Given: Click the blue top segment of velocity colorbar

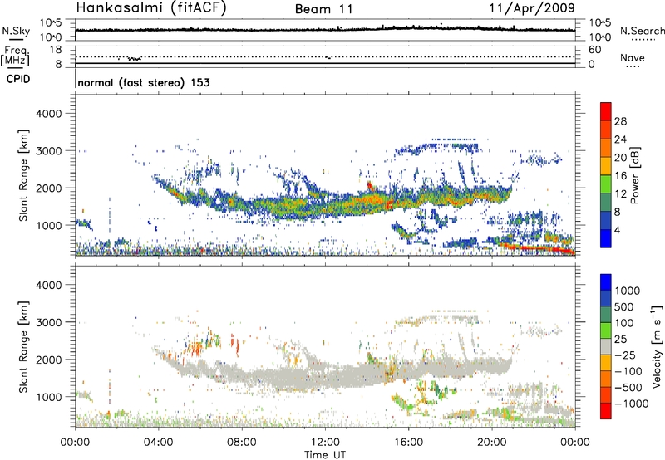Looking at the screenshot, I should (606, 282).
